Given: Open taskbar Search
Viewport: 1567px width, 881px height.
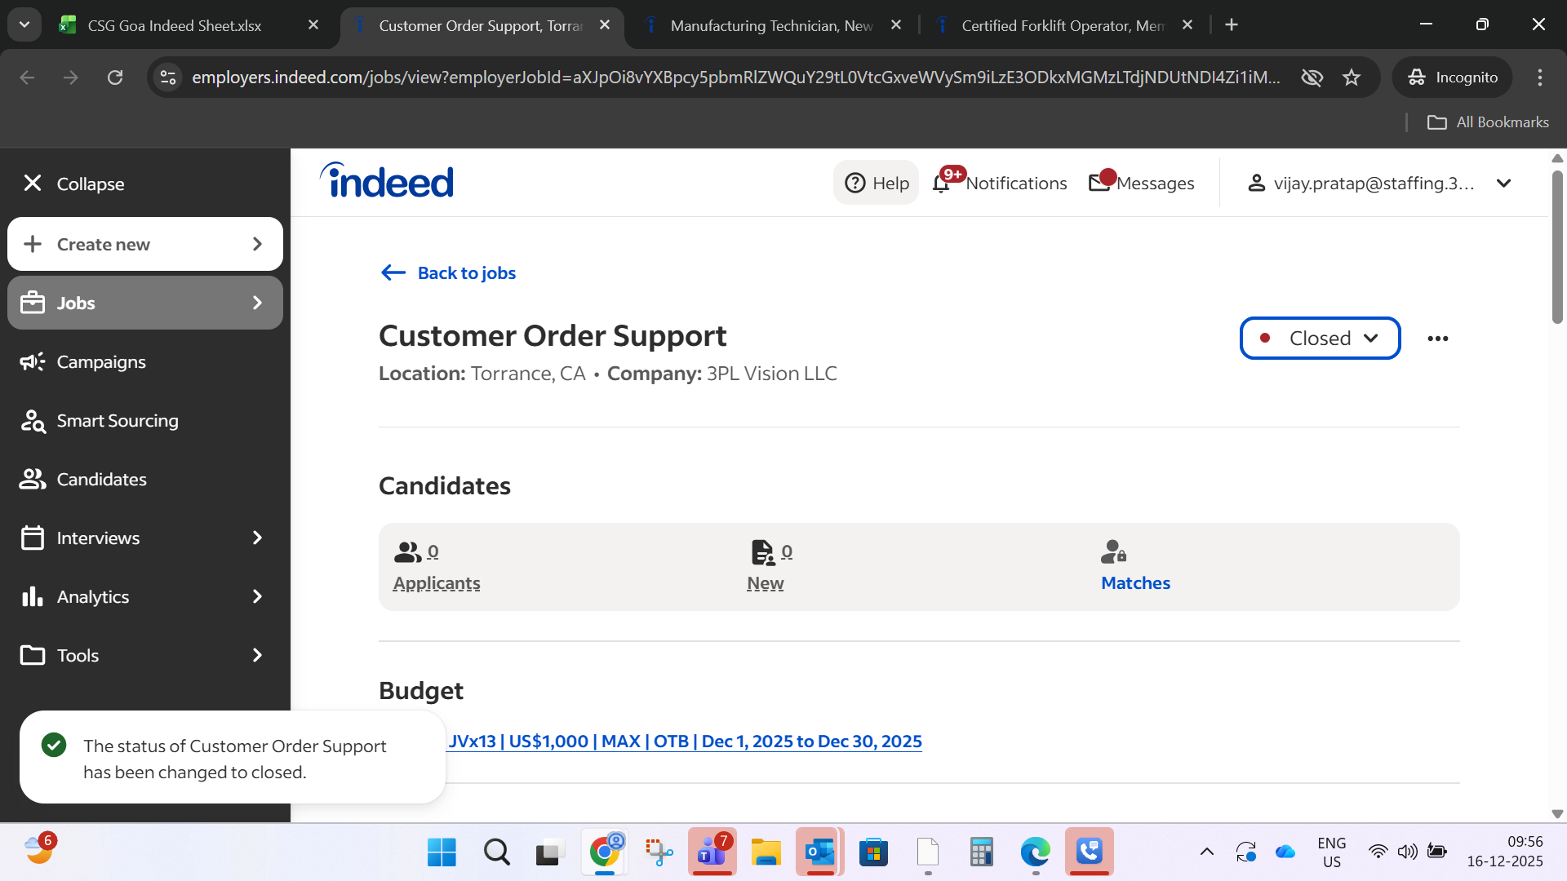Looking at the screenshot, I should [496, 852].
